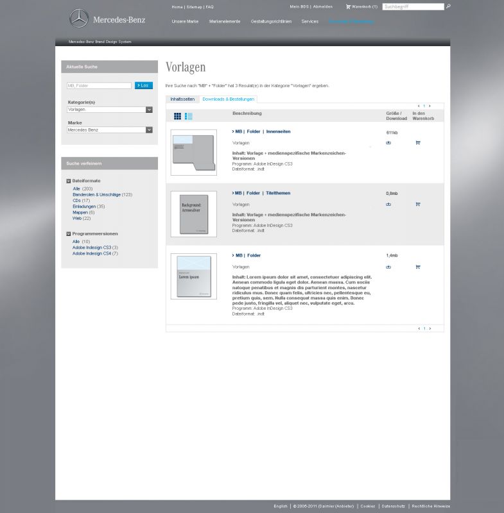Viewport: 504px width, 513px height.
Task: Open the Markenelemente menu
Action: [x=225, y=21]
